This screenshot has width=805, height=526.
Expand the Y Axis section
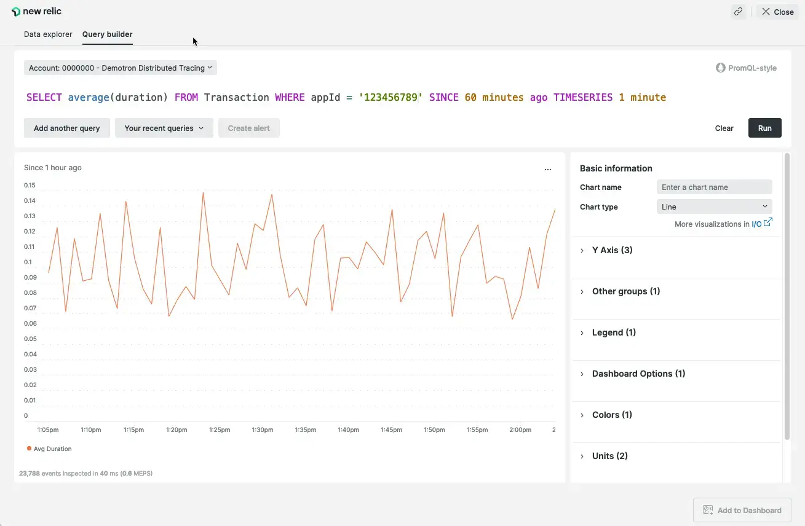pyautogui.click(x=612, y=250)
